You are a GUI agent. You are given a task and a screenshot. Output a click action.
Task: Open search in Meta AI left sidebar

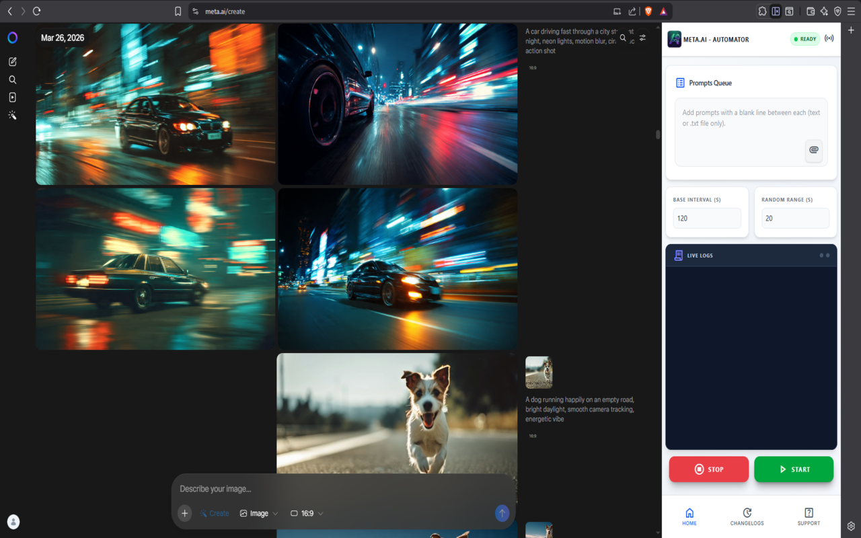pyautogui.click(x=12, y=79)
